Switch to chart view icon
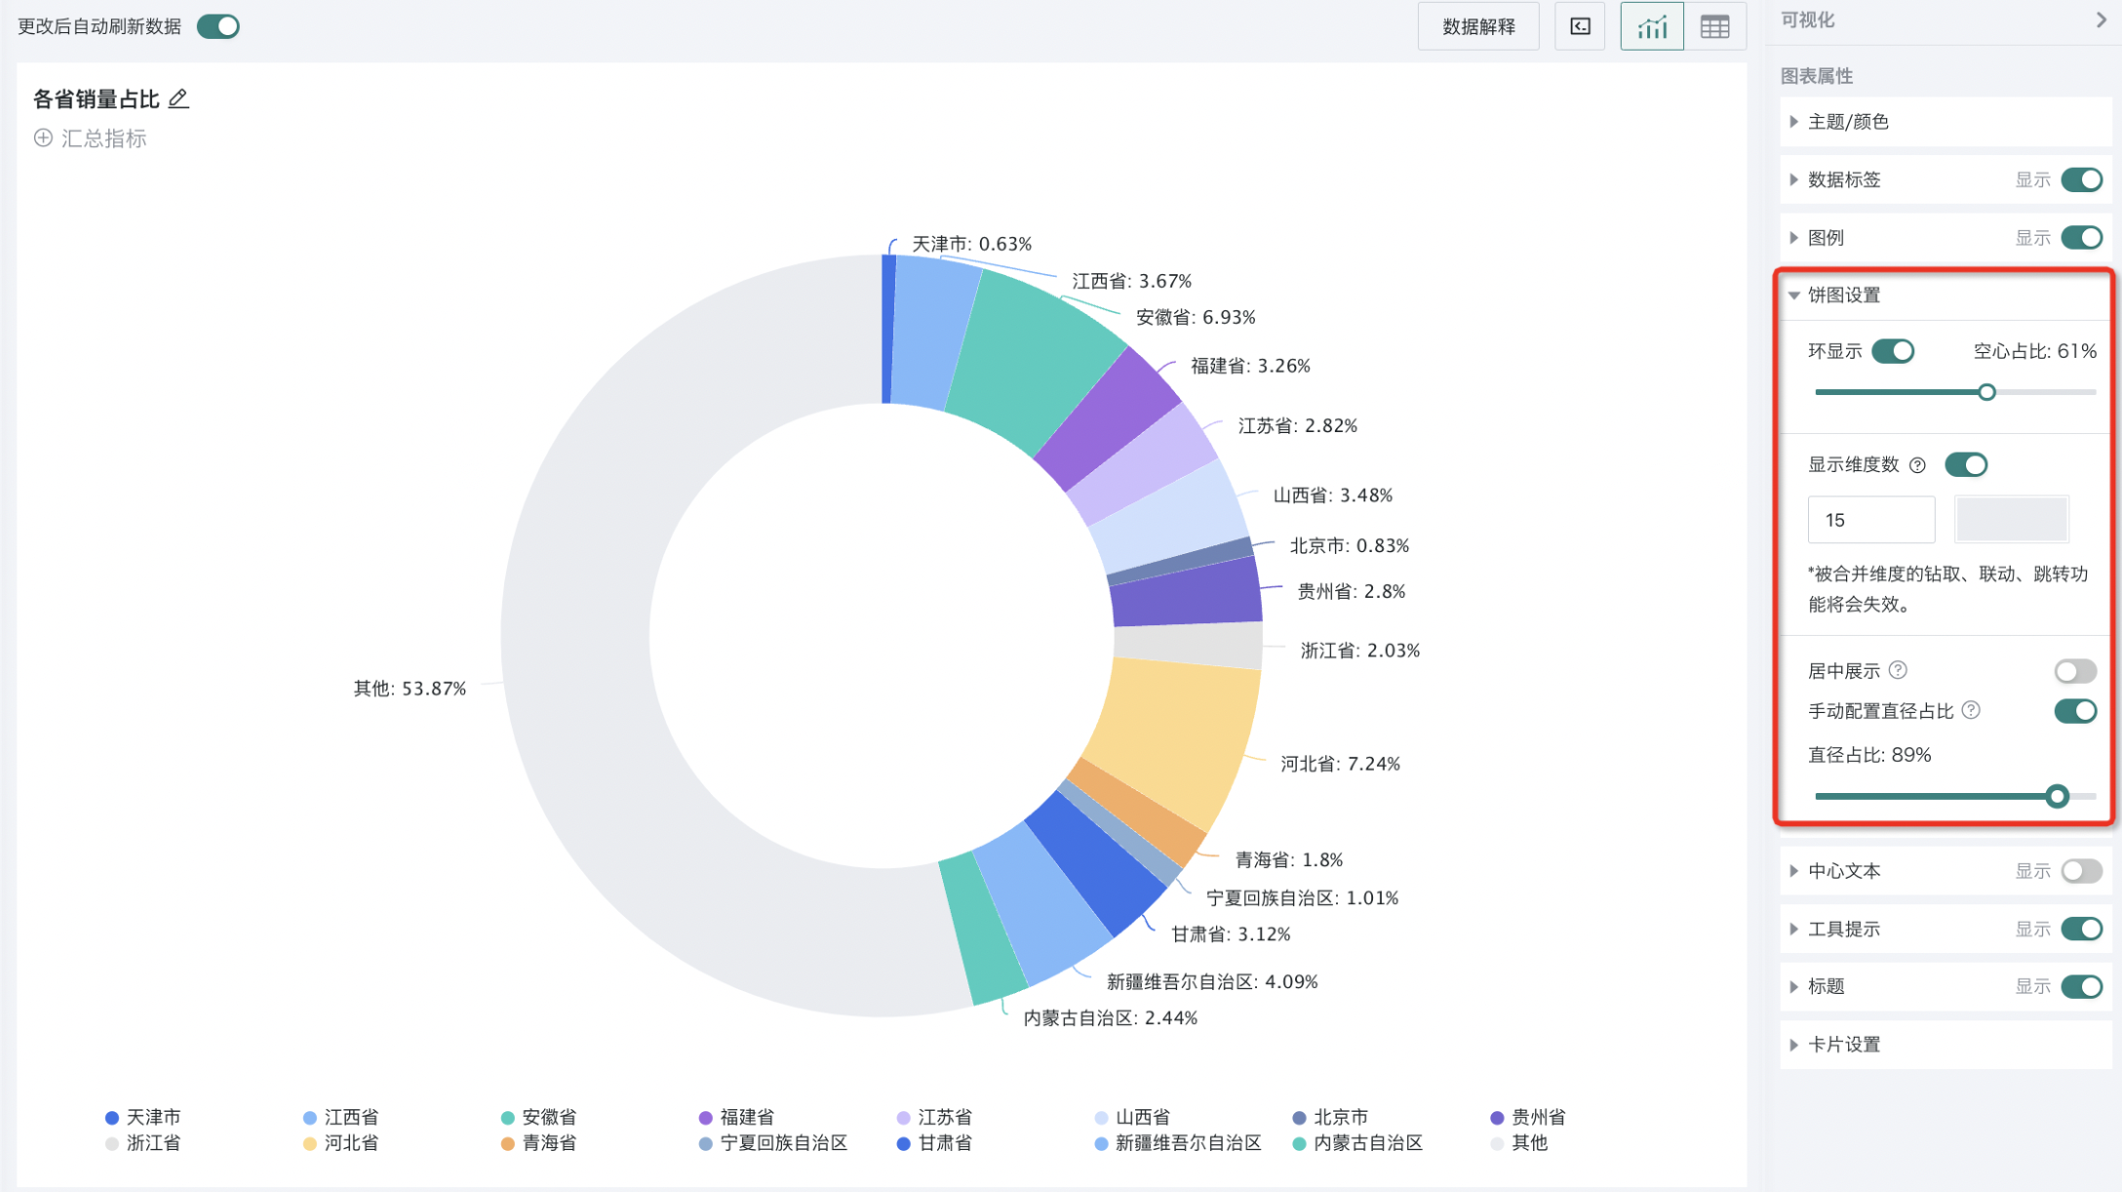This screenshot has height=1192, width=2122. click(x=1651, y=26)
